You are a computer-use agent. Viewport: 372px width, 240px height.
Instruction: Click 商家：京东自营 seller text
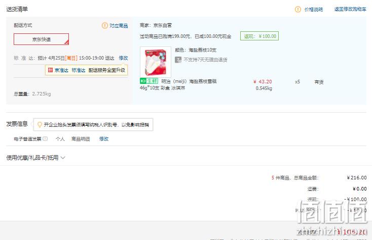156,25
